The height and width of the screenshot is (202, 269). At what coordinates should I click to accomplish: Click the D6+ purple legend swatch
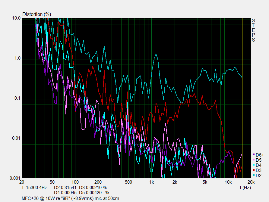click(x=254, y=154)
